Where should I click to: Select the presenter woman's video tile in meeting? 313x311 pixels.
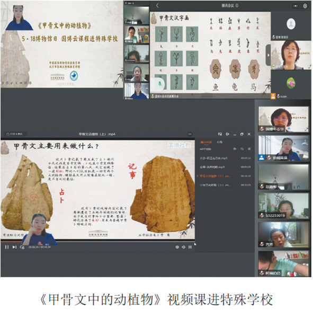click(x=291, y=55)
